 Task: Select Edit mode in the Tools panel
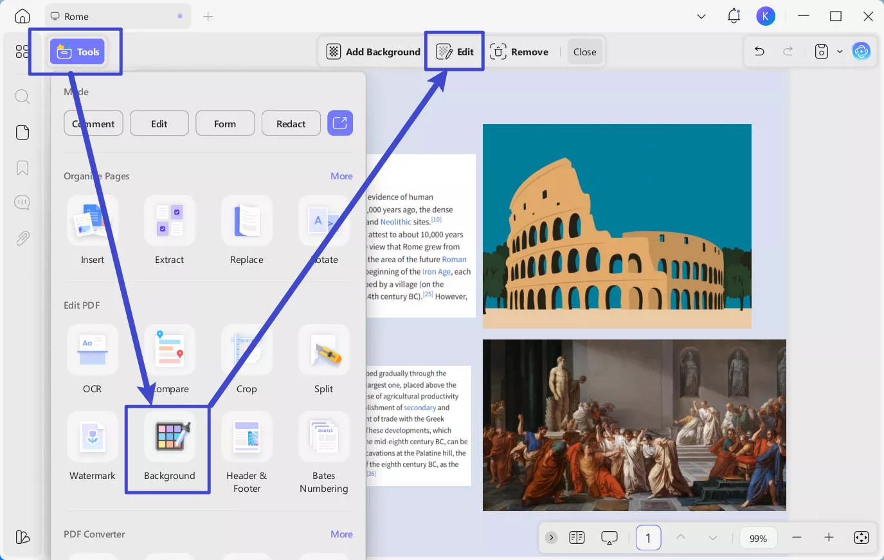pos(159,123)
